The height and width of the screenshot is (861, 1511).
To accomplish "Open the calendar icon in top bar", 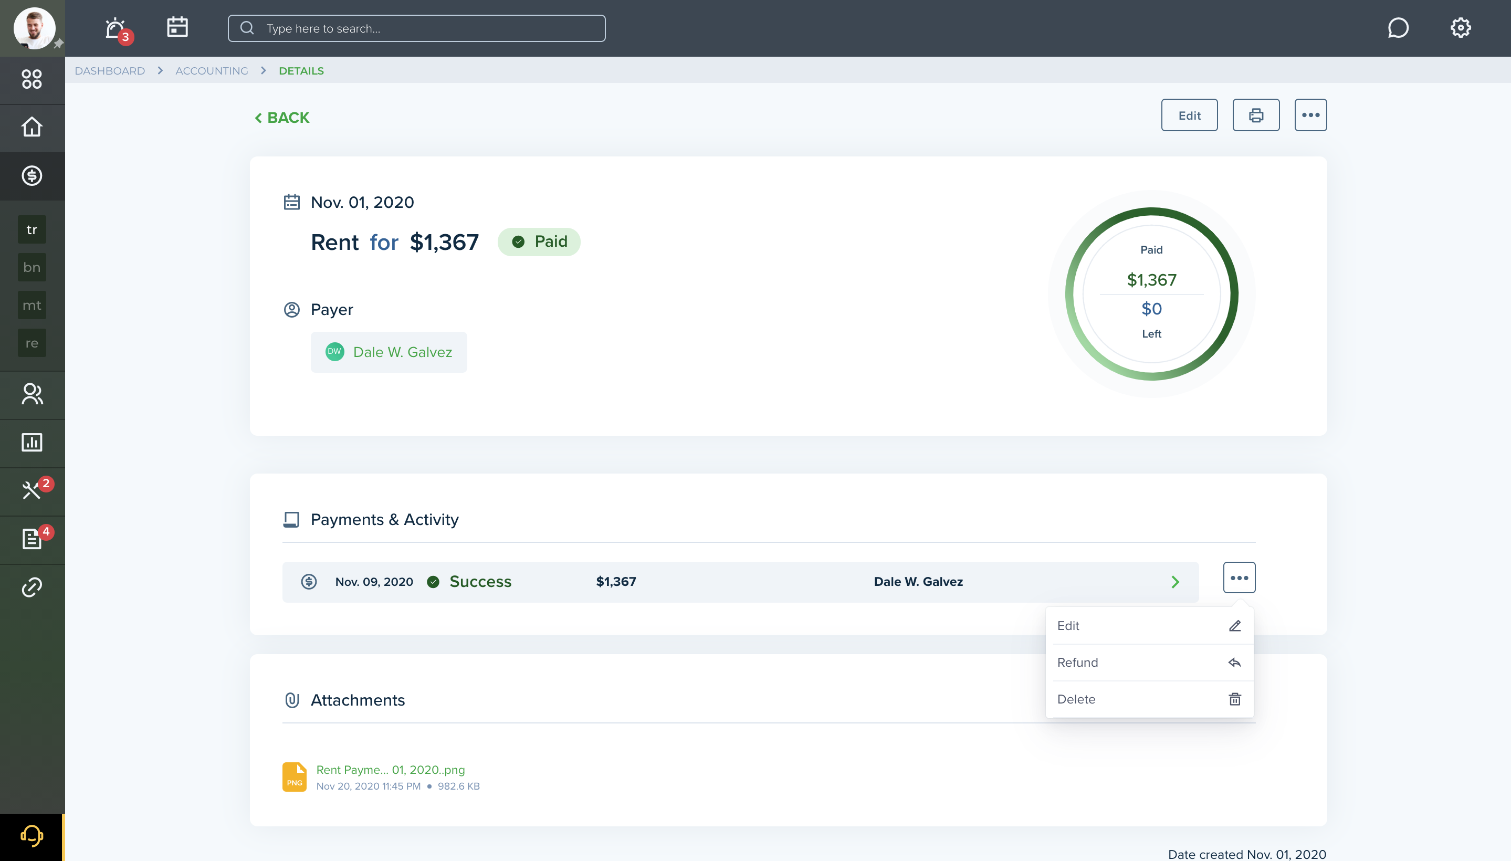I will [177, 27].
